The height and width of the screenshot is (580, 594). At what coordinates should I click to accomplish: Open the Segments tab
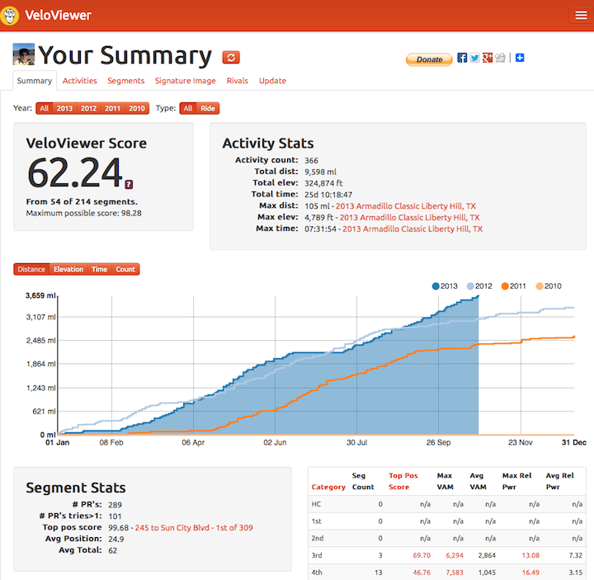(125, 81)
